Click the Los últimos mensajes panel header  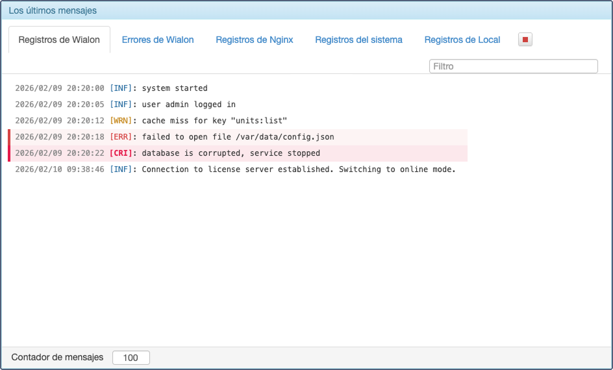[x=53, y=10]
